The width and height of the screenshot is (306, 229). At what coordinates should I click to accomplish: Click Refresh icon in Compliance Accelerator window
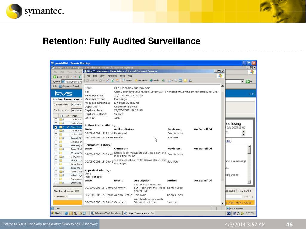click(79, 77)
